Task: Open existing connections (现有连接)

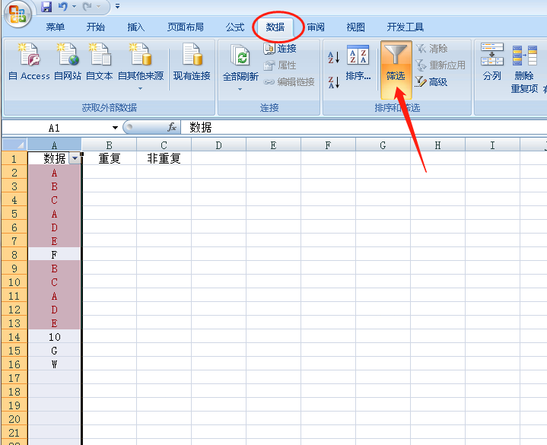Action: pyautogui.click(x=192, y=62)
